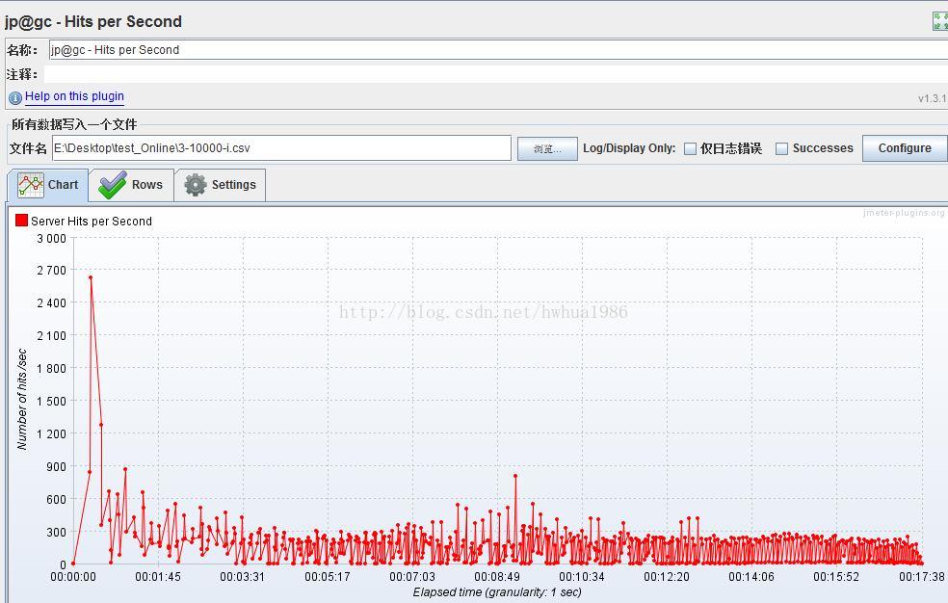Image resolution: width=948 pixels, height=603 pixels.
Task: Click the 文件名 file path field
Action: [x=281, y=148]
